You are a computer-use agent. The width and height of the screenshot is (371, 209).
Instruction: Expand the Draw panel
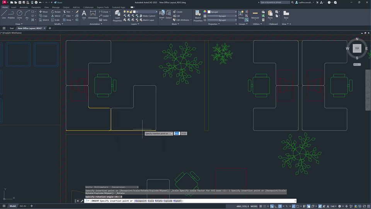click(x=19, y=24)
